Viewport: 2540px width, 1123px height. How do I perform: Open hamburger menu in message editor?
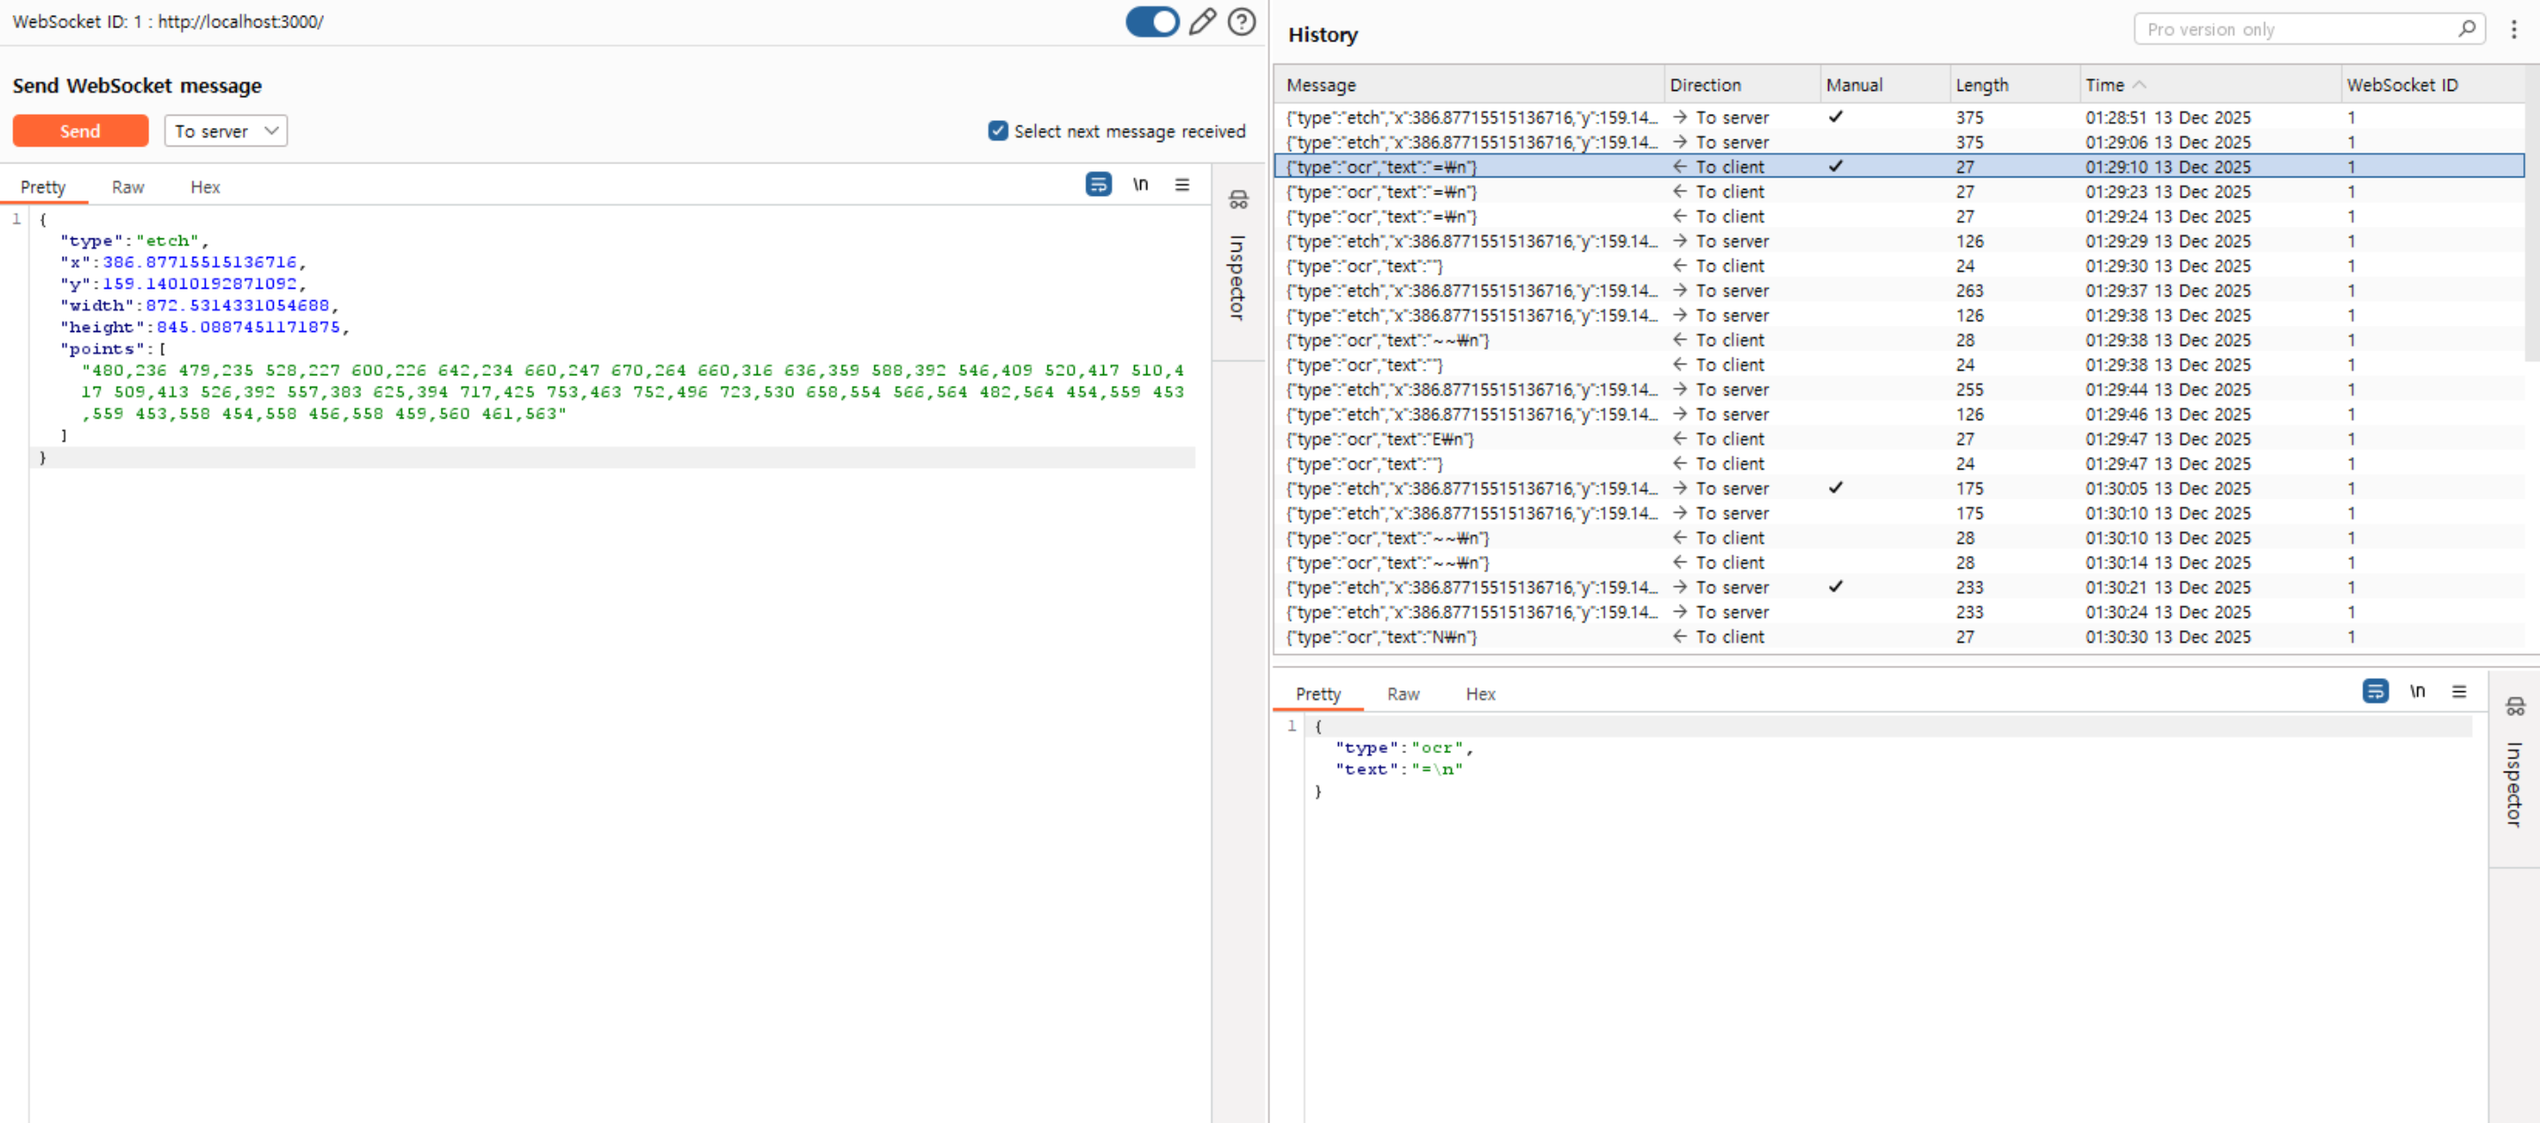pyautogui.click(x=1182, y=185)
